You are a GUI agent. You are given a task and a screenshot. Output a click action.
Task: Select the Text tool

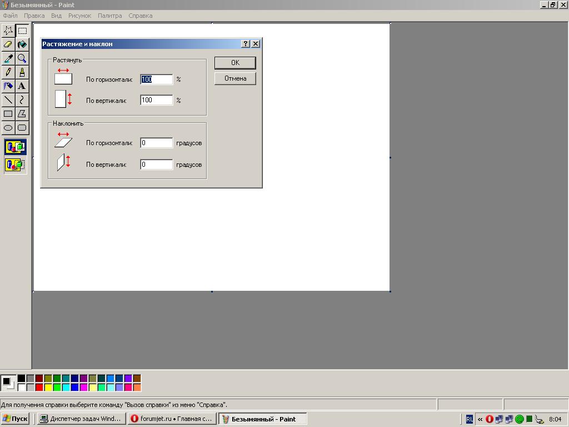coord(22,86)
